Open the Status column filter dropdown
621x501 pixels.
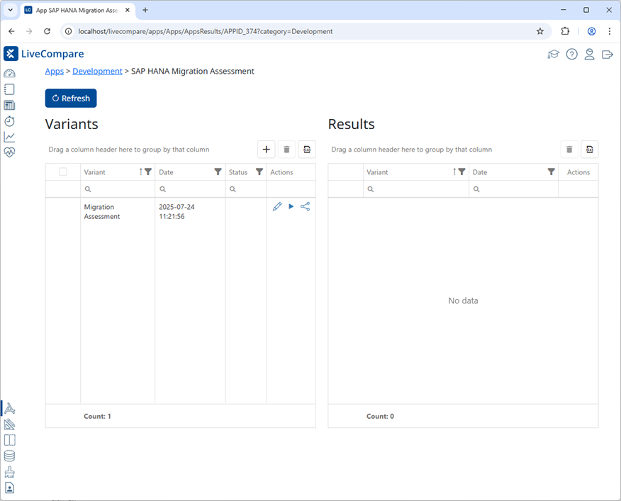259,172
